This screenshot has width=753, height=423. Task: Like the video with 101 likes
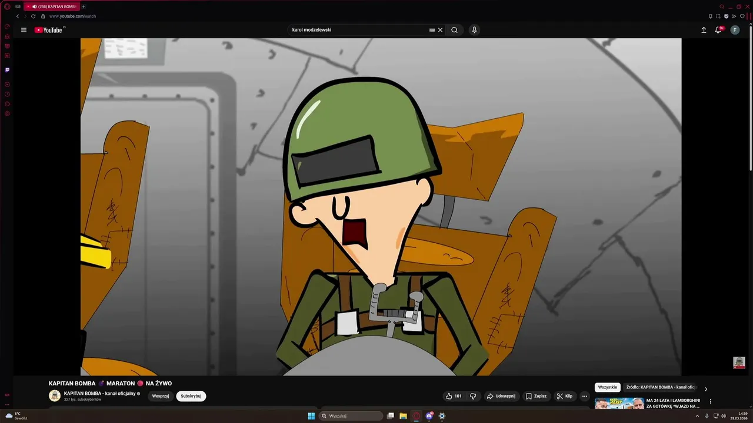tap(454, 396)
